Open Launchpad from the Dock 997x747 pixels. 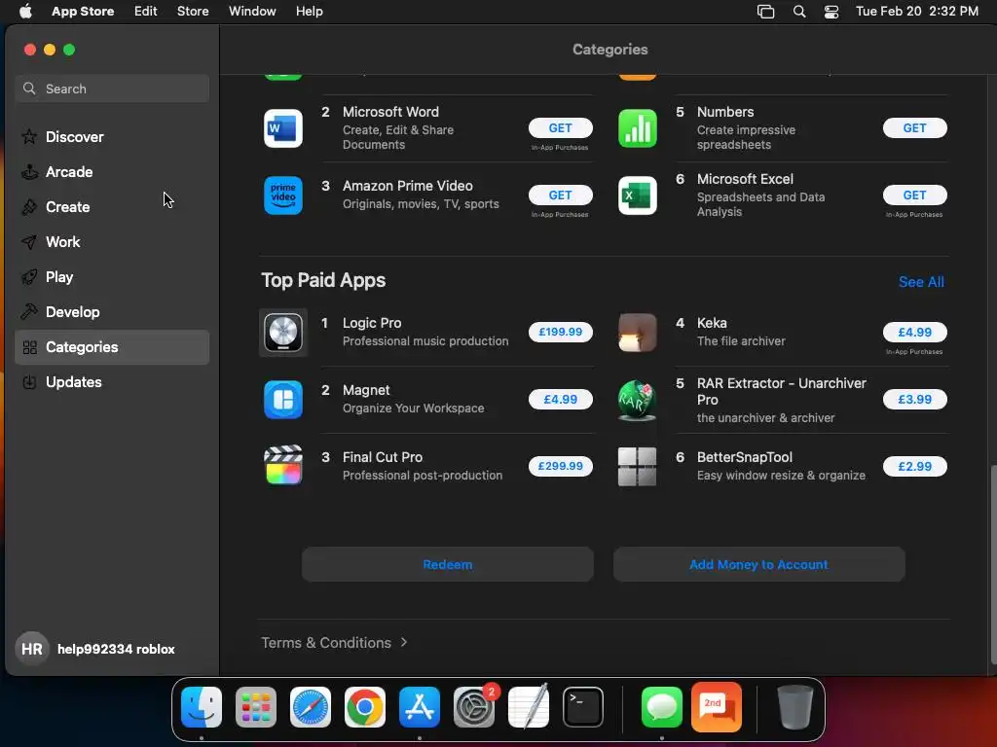point(256,707)
